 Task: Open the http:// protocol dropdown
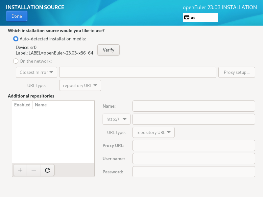(117, 119)
